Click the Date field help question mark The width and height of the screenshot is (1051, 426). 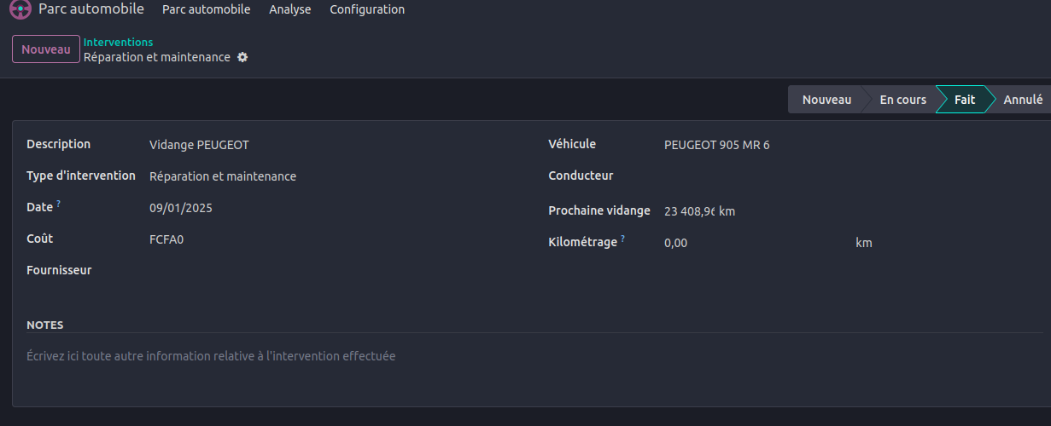(59, 204)
